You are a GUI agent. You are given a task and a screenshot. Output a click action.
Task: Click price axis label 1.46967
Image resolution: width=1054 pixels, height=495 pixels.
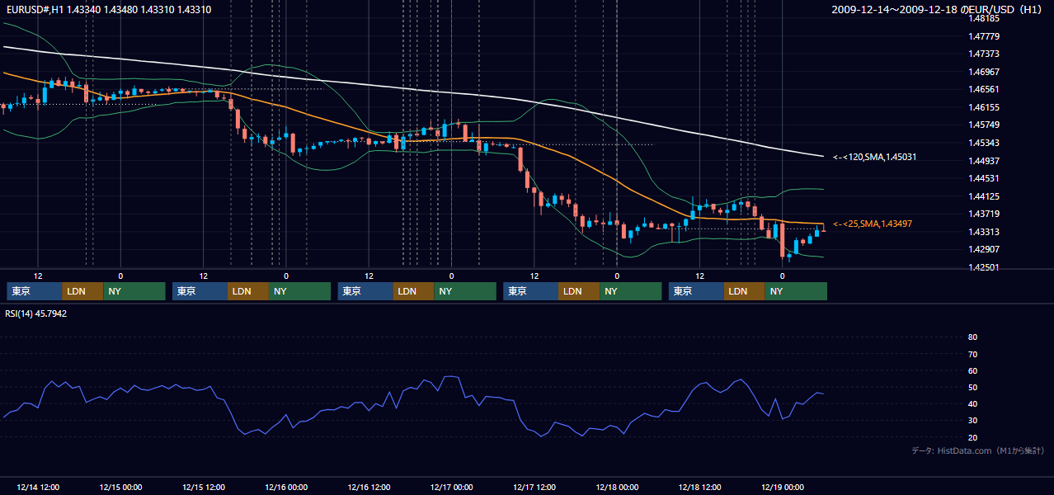pos(983,72)
